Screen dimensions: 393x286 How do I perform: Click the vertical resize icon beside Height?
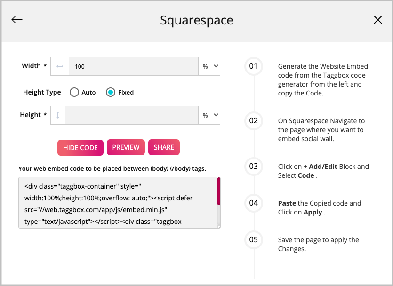[57, 115]
